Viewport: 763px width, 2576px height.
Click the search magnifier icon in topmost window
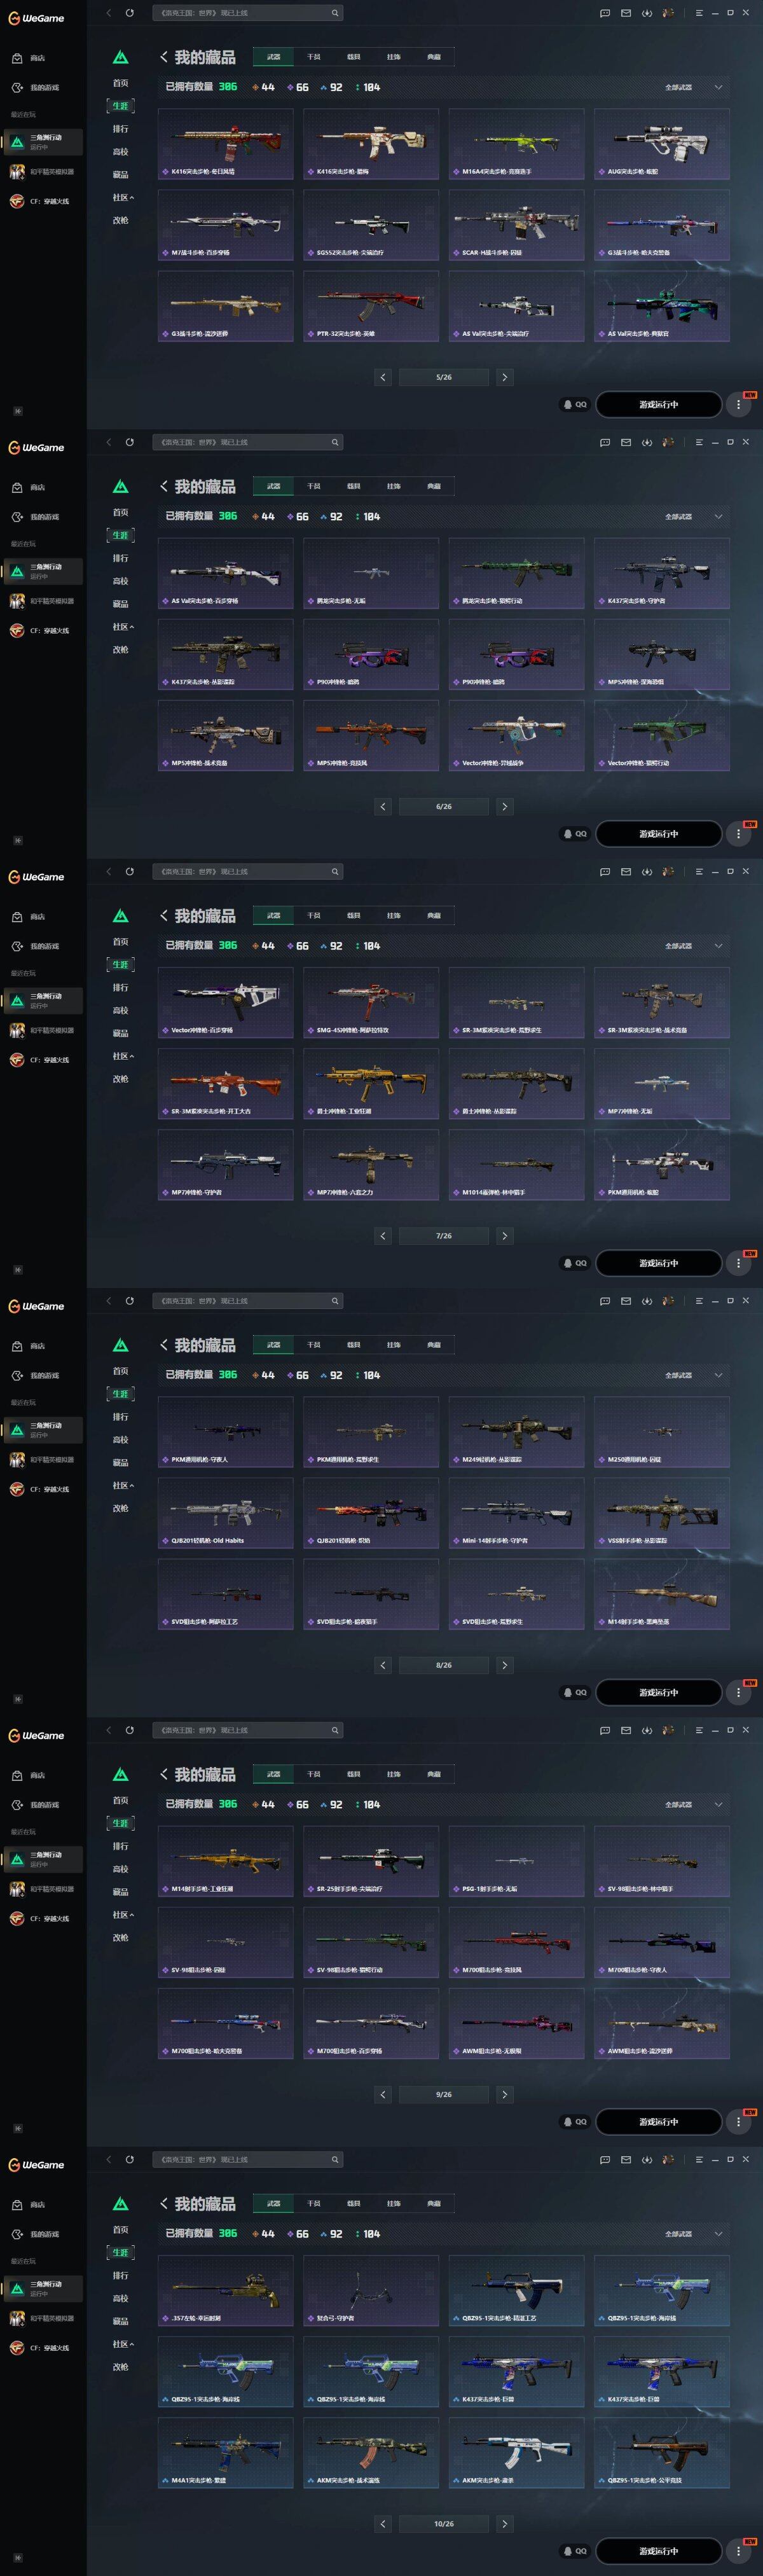(335, 13)
